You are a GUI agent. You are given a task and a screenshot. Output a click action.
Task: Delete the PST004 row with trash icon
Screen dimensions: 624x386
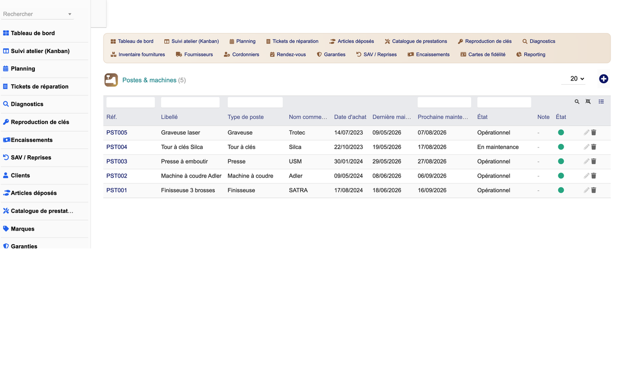tap(594, 147)
